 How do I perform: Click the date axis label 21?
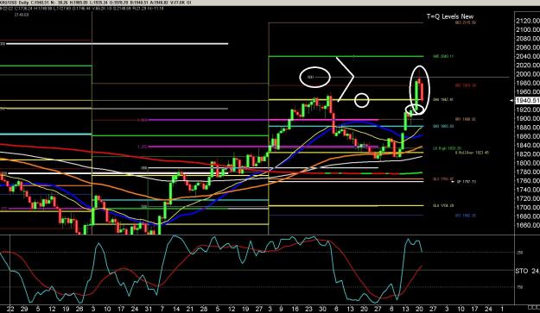click(190, 309)
